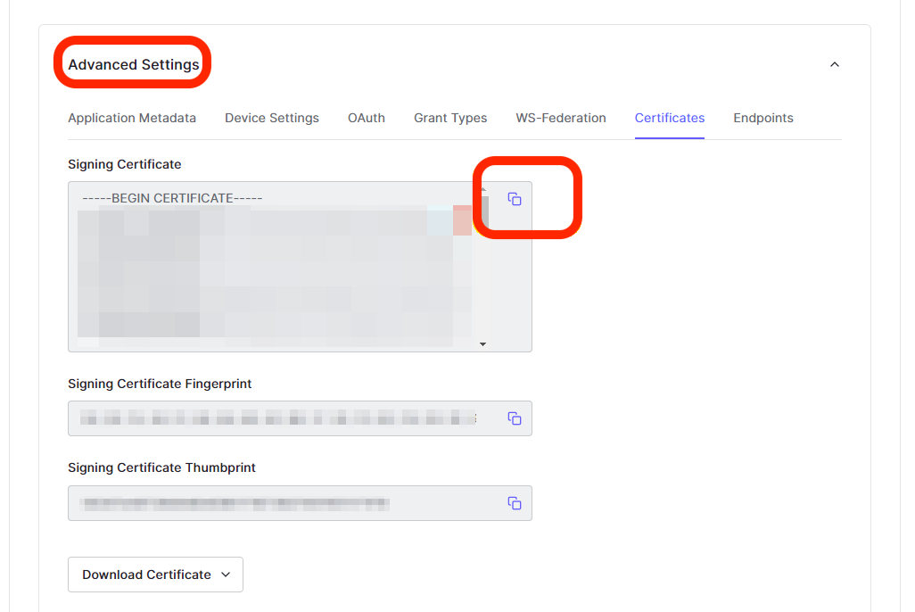The height and width of the screenshot is (612, 915).
Task: Click the Advanced Settings heading
Action: pyautogui.click(x=134, y=64)
